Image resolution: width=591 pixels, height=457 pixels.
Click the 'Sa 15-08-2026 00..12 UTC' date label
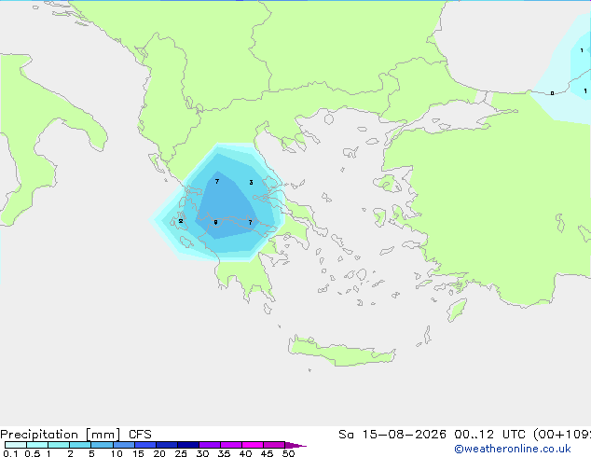[433, 435]
